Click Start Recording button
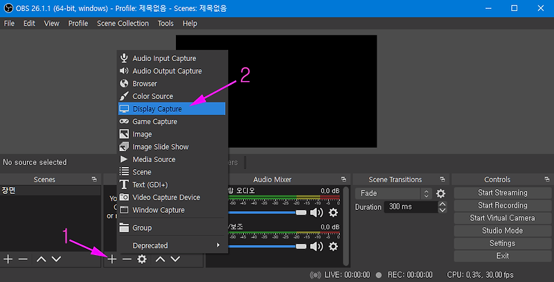 [x=503, y=205]
